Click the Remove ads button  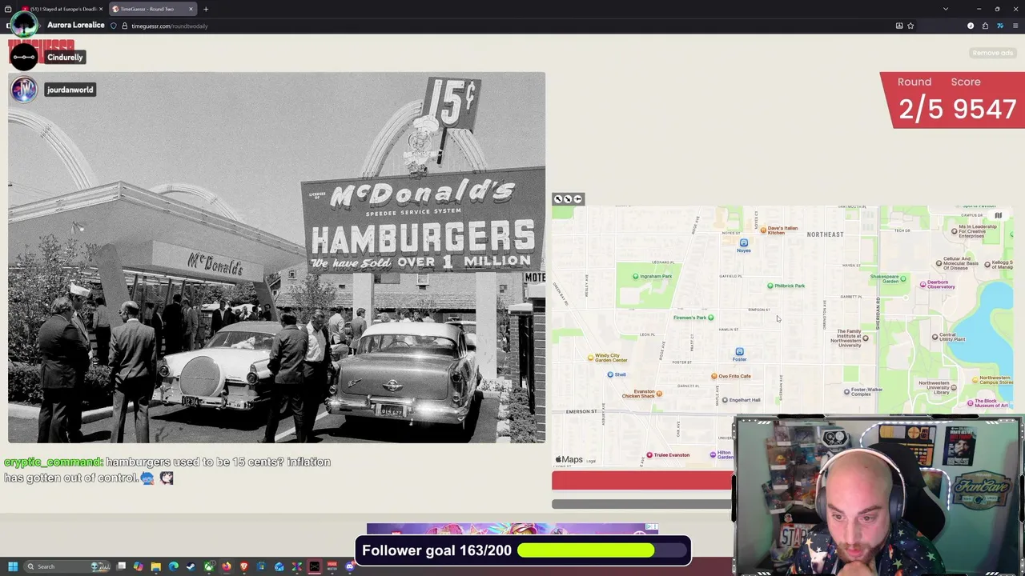pyautogui.click(x=993, y=53)
